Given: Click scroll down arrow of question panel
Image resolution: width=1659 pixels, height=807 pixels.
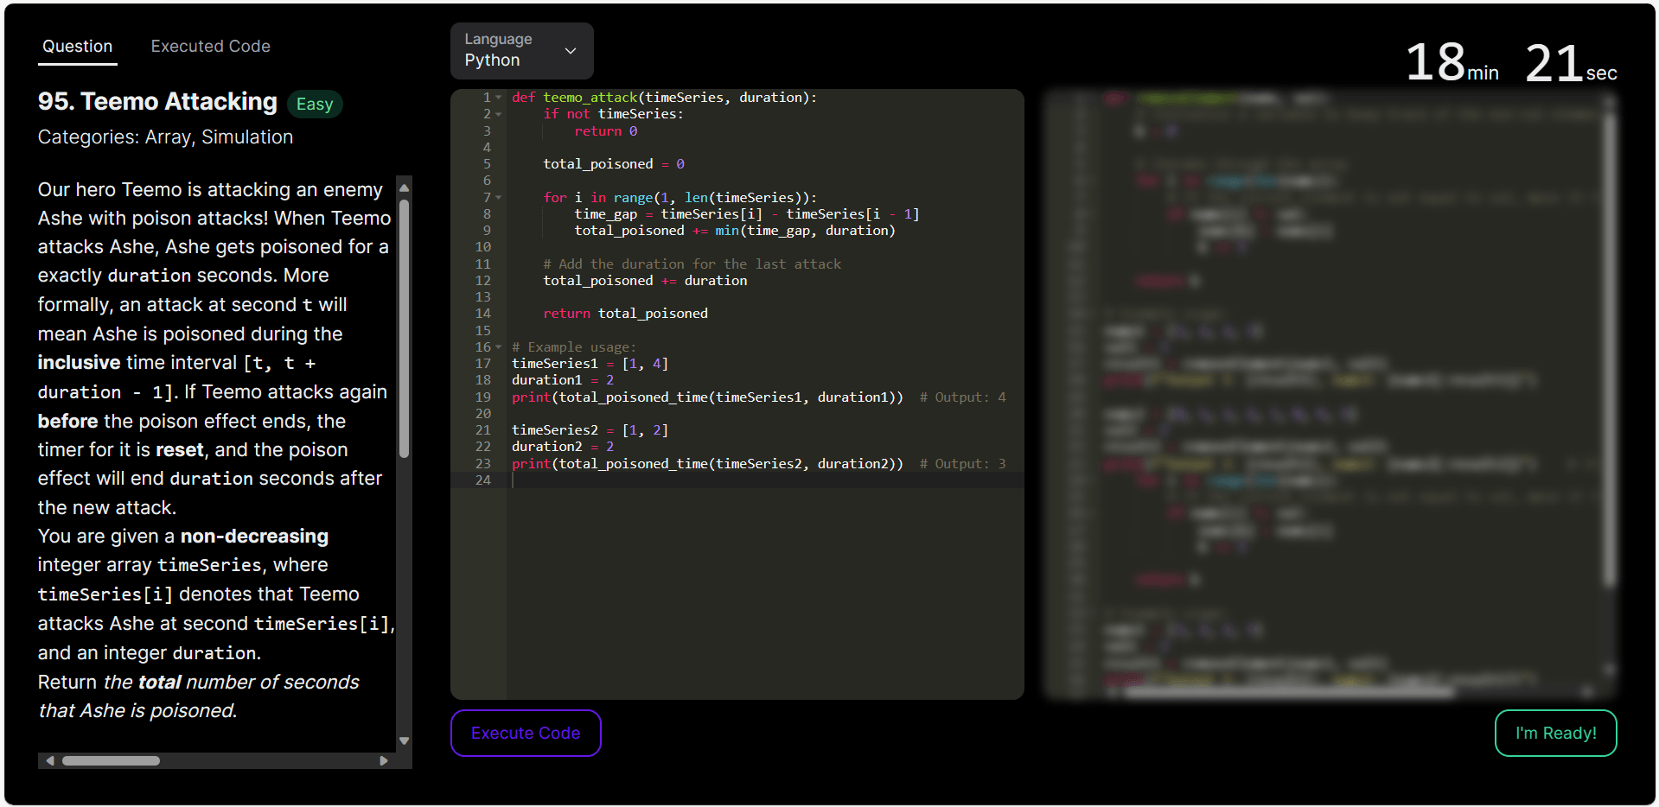Looking at the screenshot, I should point(404,740).
